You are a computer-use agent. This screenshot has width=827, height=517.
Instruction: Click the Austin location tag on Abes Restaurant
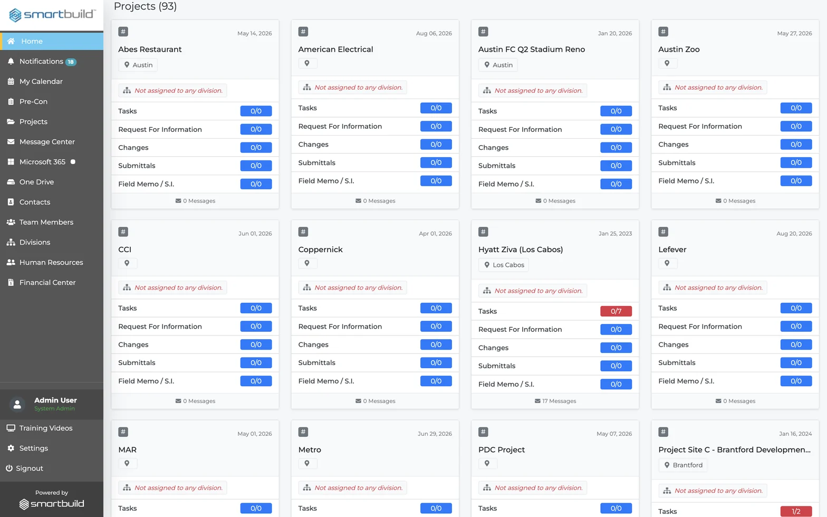point(138,65)
